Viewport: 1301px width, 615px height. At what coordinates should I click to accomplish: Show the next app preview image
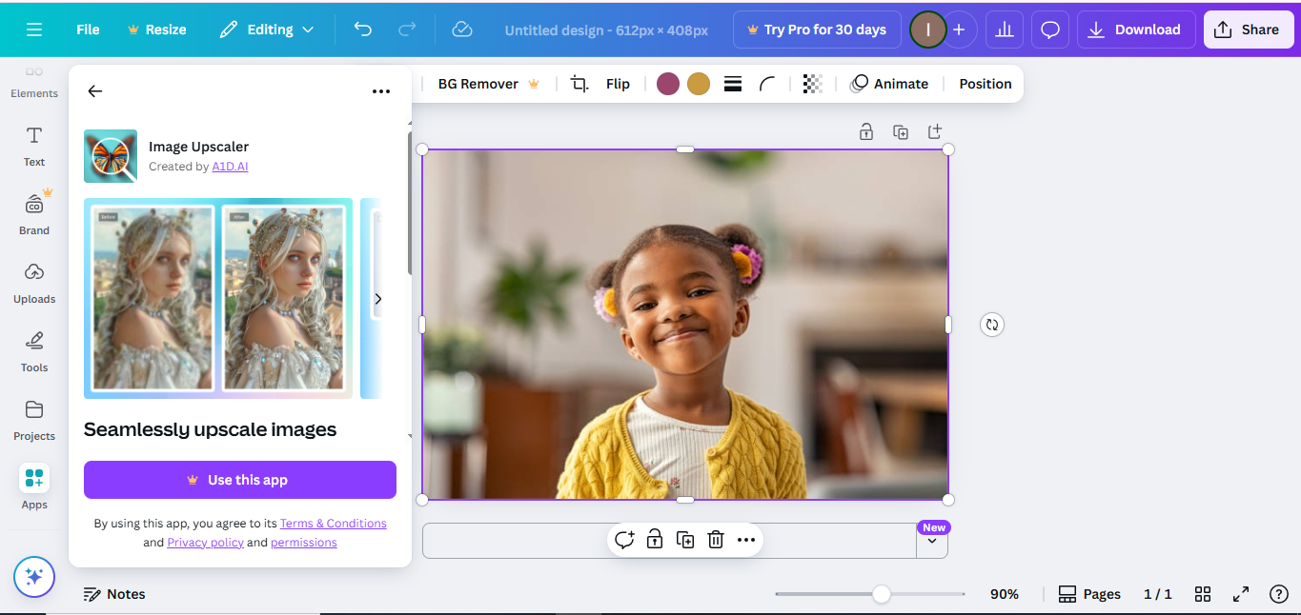(378, 298)
